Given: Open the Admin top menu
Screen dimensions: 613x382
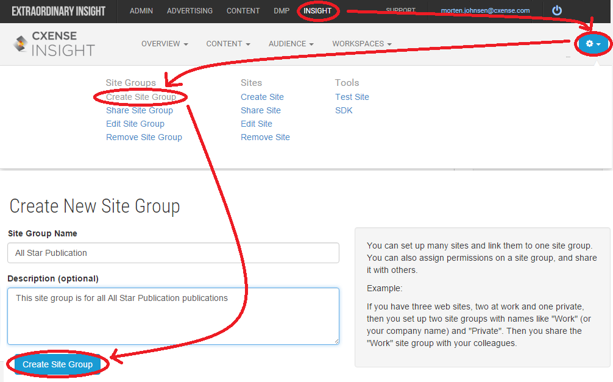Looking at the screenshot, I should click(x=141, y=11).
